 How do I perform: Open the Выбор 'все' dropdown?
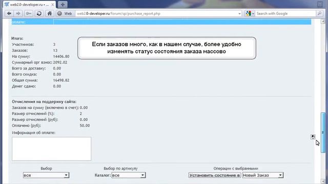click(46, 175)
